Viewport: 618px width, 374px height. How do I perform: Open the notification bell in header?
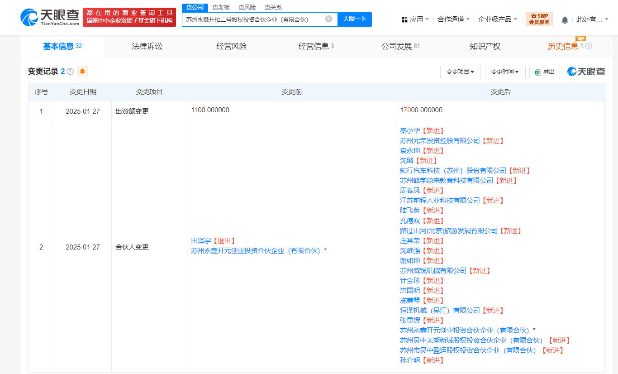(565, 19)
